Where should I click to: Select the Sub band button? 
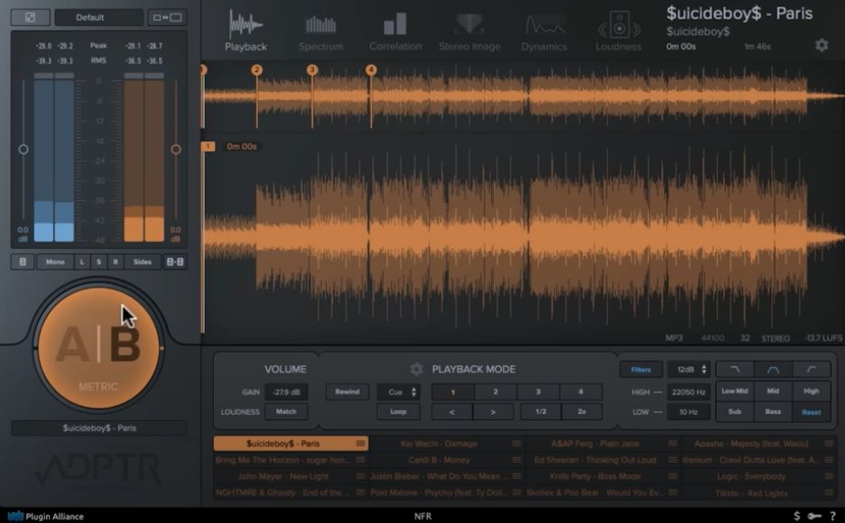735,412
